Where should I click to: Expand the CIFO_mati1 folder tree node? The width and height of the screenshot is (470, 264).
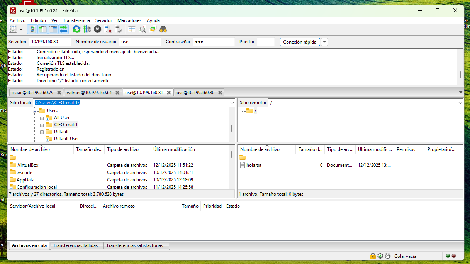point(42,125)
